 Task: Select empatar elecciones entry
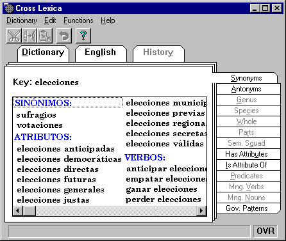click(x=166, y=179)
